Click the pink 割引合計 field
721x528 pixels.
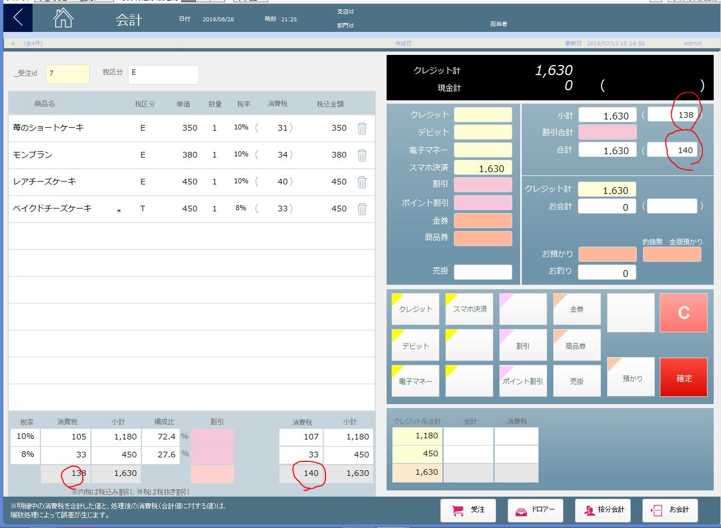[x=608, y=132]
